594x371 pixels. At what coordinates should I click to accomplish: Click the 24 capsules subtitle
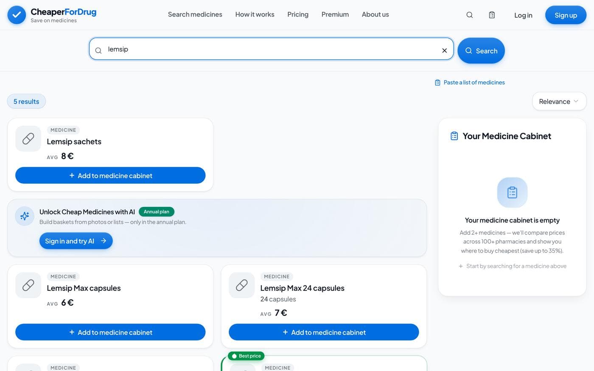tap(278, 299)
